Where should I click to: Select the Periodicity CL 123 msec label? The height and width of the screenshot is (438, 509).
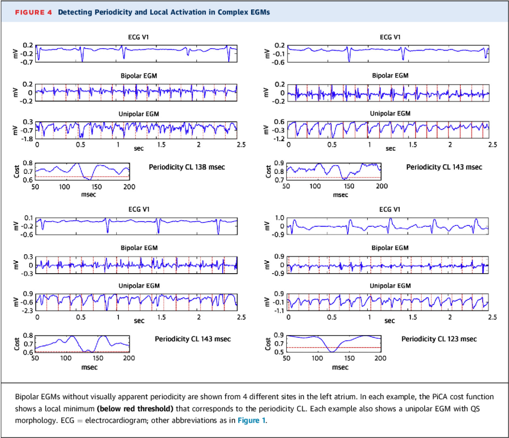(439, 339)
